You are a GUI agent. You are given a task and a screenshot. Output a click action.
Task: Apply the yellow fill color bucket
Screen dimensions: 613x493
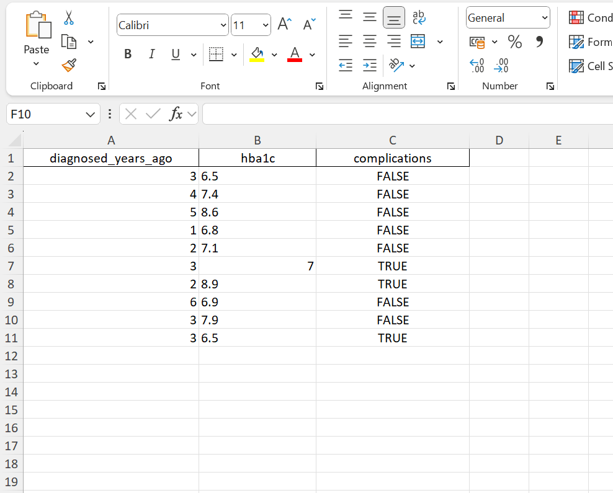(x=257, y=55)
